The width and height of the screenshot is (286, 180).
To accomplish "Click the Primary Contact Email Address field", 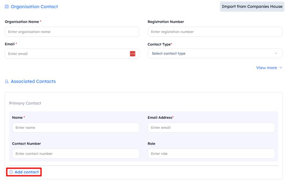I will (x=211, y=127).
